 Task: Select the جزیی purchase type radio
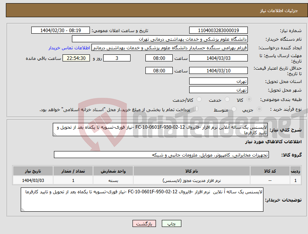point(259,109)
